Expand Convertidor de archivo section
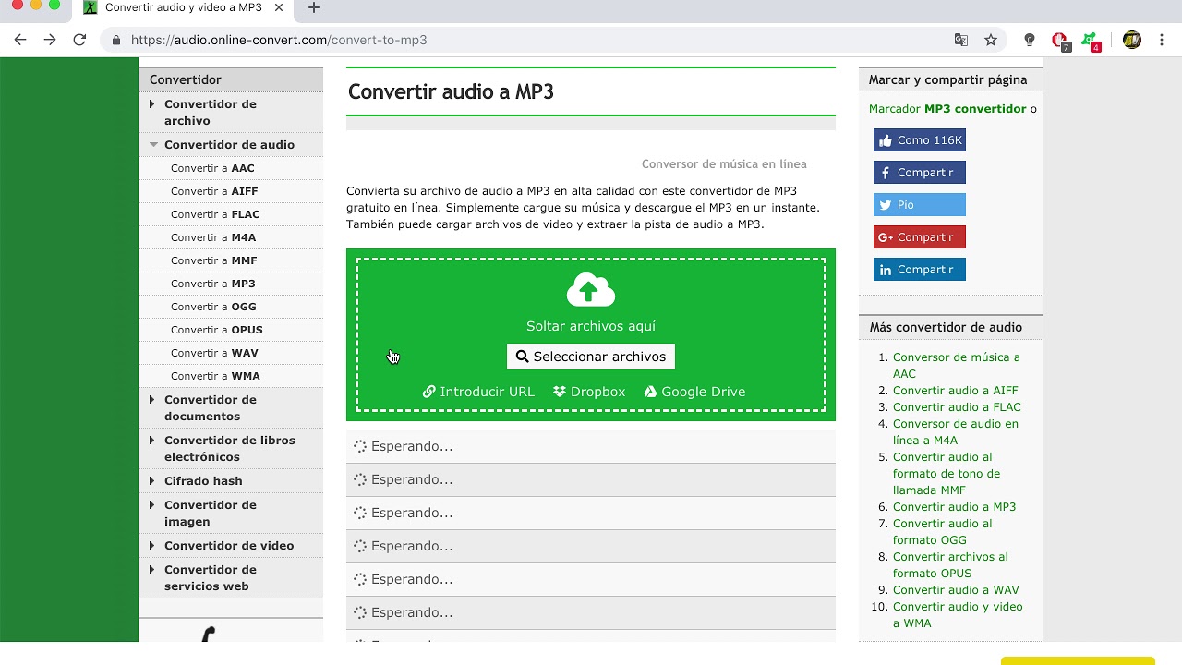Screen dimensions: 1182x665 [231, 112]
